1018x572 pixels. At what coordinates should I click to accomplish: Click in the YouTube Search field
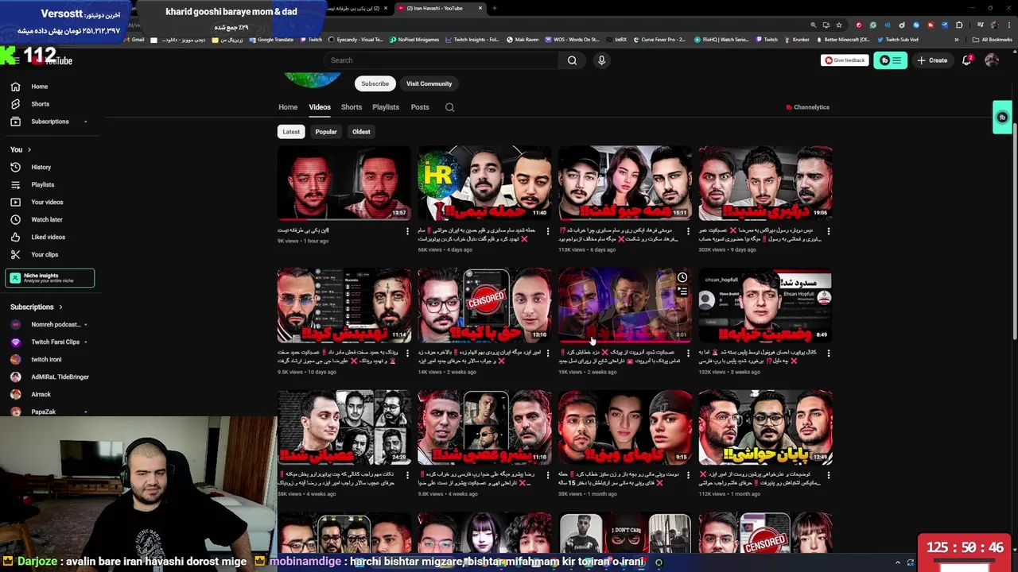coord(441,60)
